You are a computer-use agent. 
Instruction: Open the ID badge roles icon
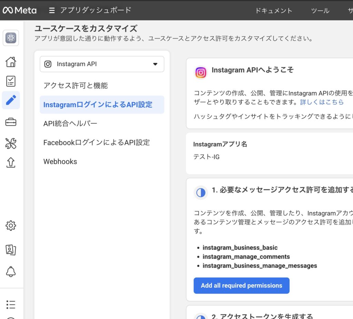pos(11,250)
